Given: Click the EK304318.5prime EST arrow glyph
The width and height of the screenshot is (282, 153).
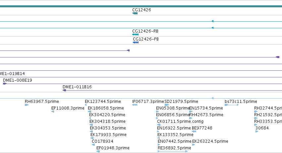Looking at the screenshot, I should pyautogui.click(x=91, y=125).
